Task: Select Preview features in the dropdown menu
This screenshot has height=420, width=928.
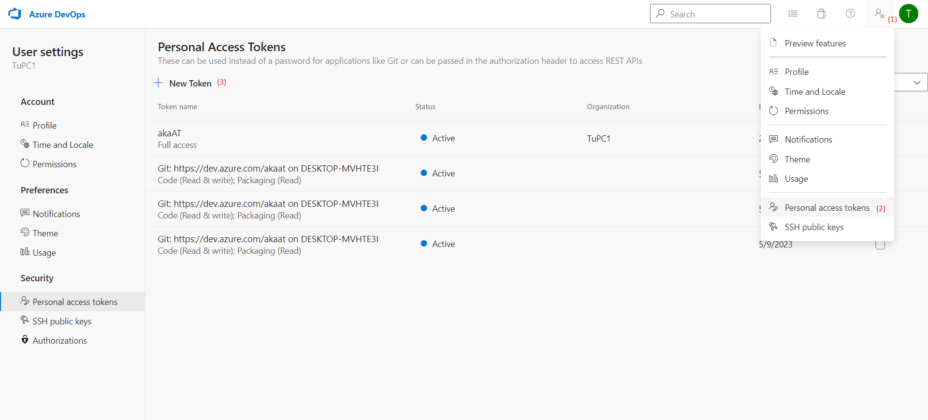Action: (827, 43)
